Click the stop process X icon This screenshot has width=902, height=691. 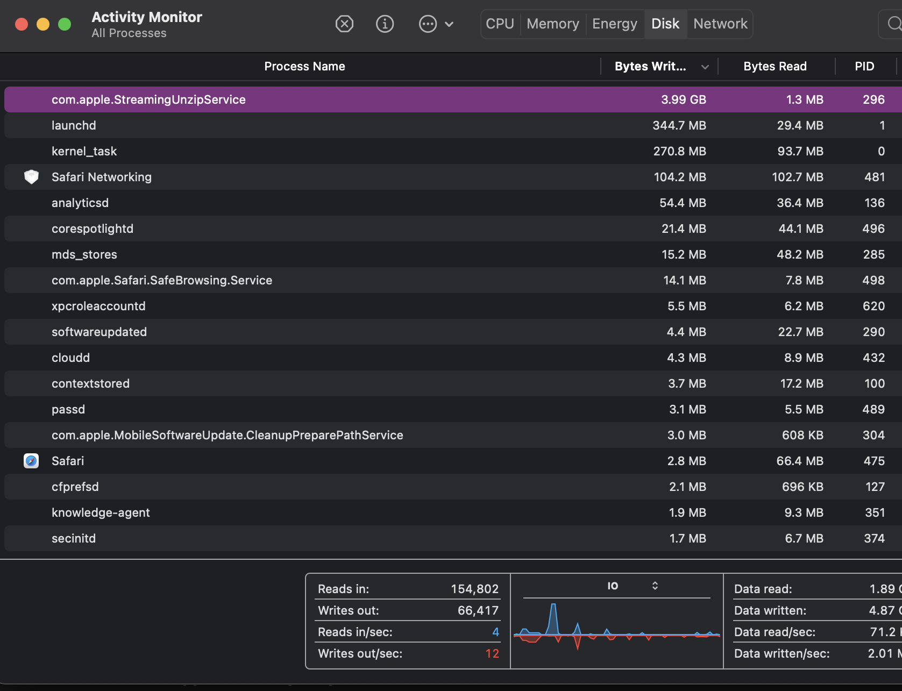[344, 24]
